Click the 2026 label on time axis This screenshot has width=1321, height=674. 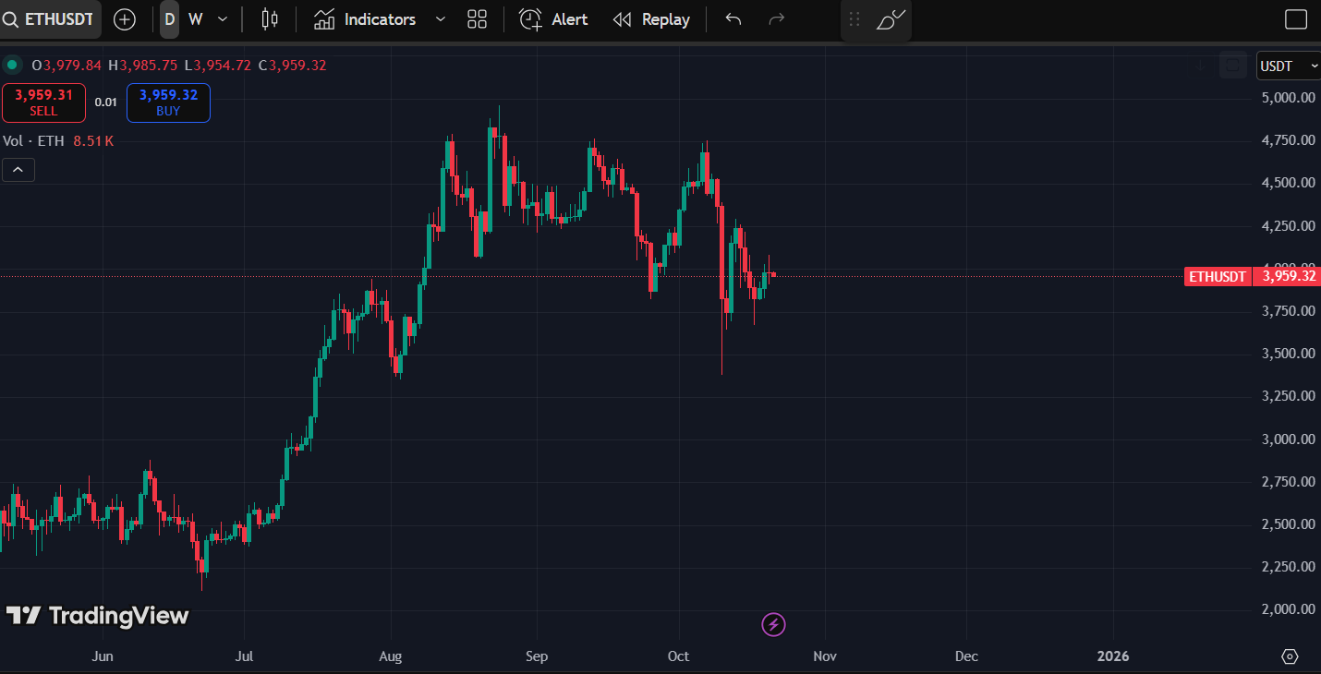pyautogui.click(x=1113, y=656)
